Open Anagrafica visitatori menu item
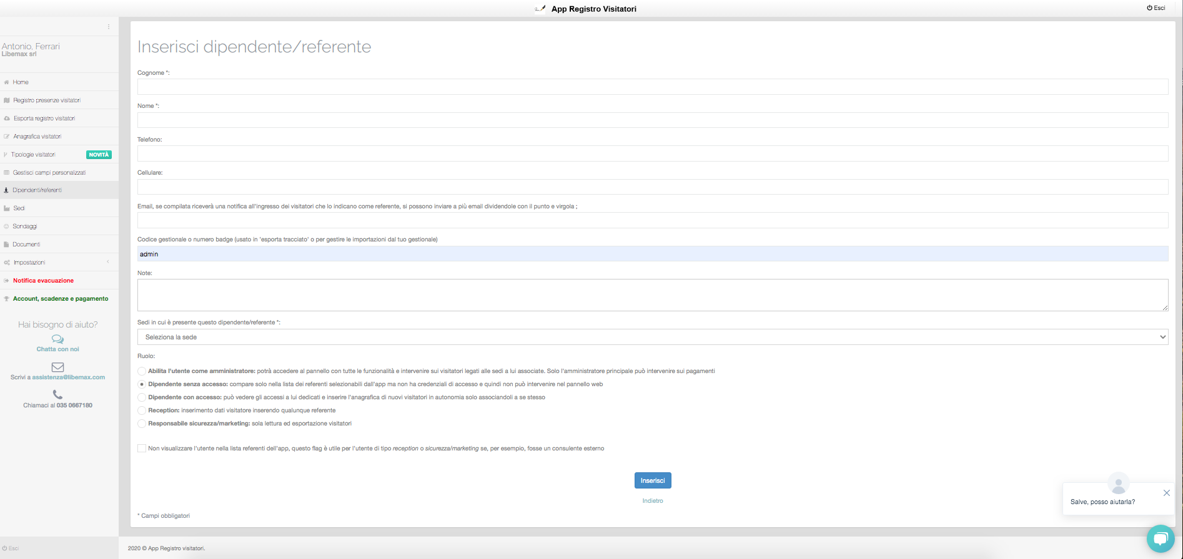Viewport: 1183px width, 559px height. click(59, 137)
